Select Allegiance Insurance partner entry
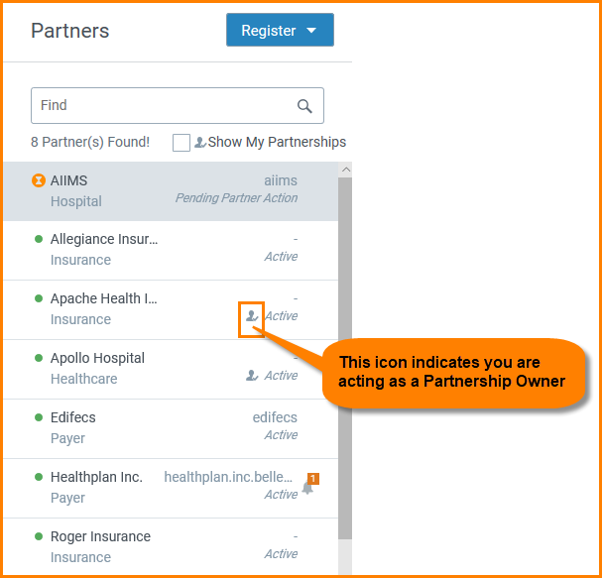 [x=149, y=250]
